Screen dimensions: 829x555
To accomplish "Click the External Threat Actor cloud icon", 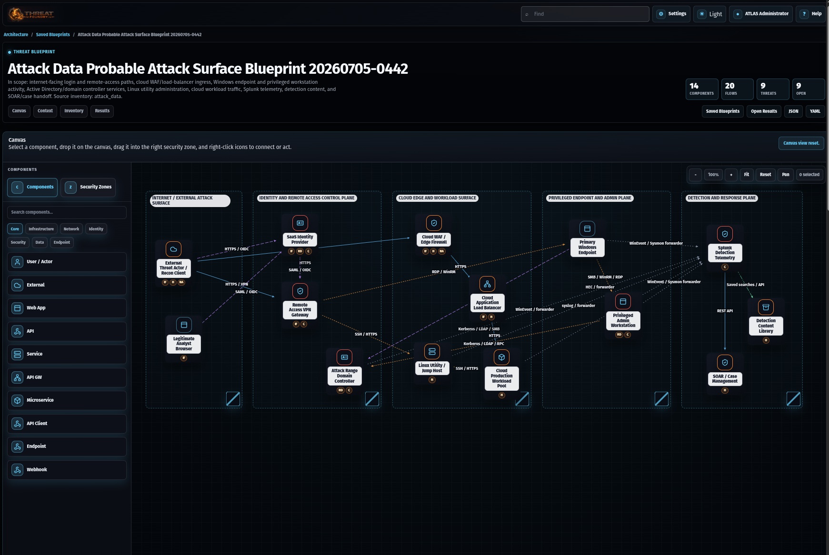I will coord(173,249).
